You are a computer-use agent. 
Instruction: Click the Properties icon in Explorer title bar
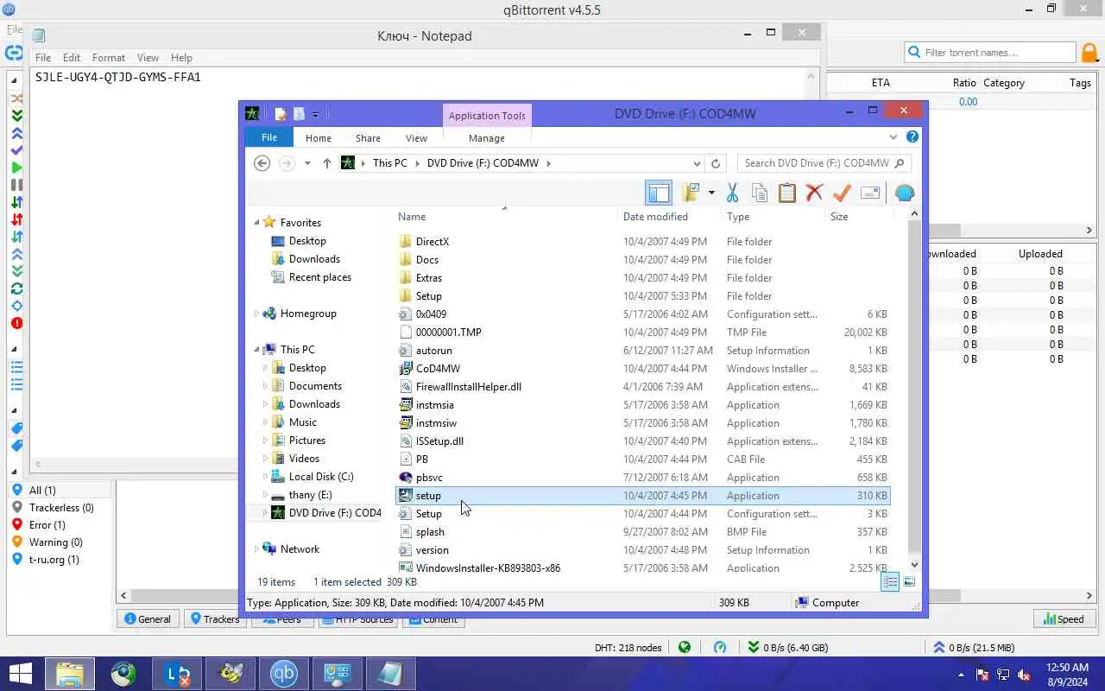point(280,113)
